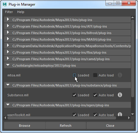Expand the Maya2017/bin/plug-ins section
The image size is (138, 133).
(x=8, y=19)
